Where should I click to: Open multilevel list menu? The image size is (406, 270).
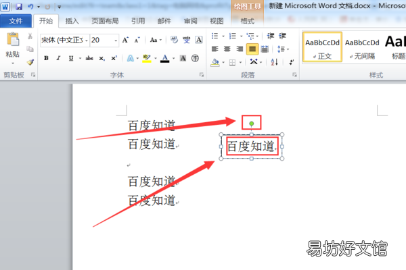coord(250,36)
